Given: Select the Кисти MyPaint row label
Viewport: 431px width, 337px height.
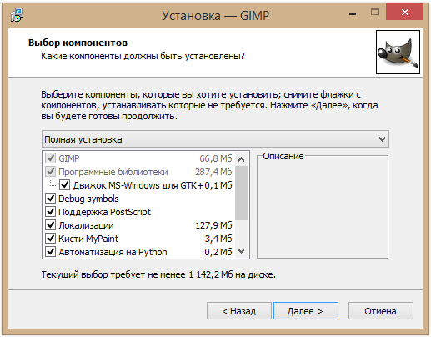Looking at the screenshot, I should point(88,239).
